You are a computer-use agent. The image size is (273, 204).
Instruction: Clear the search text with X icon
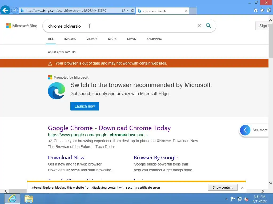[199, 26]
